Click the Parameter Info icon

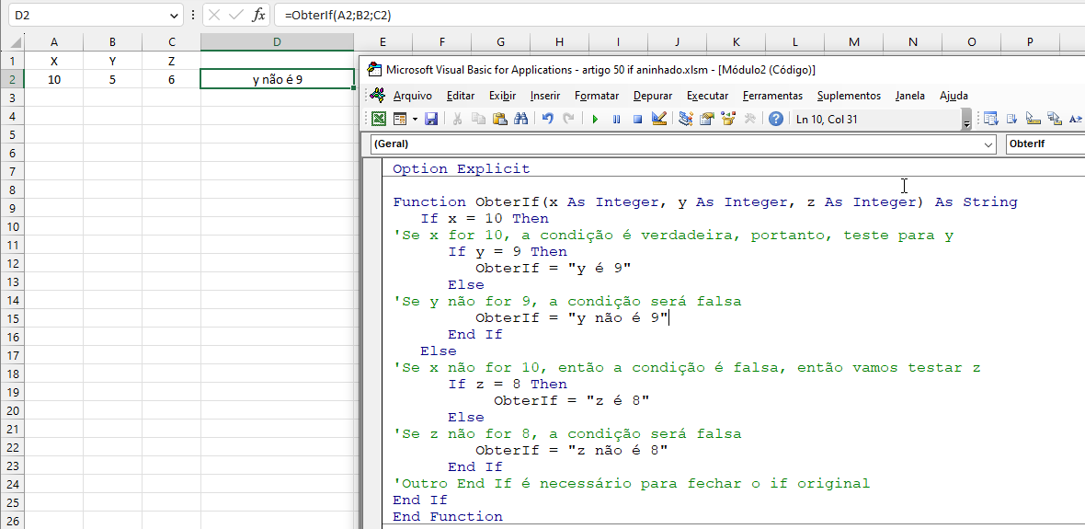pyautogui.click(x=1055, y=119)
